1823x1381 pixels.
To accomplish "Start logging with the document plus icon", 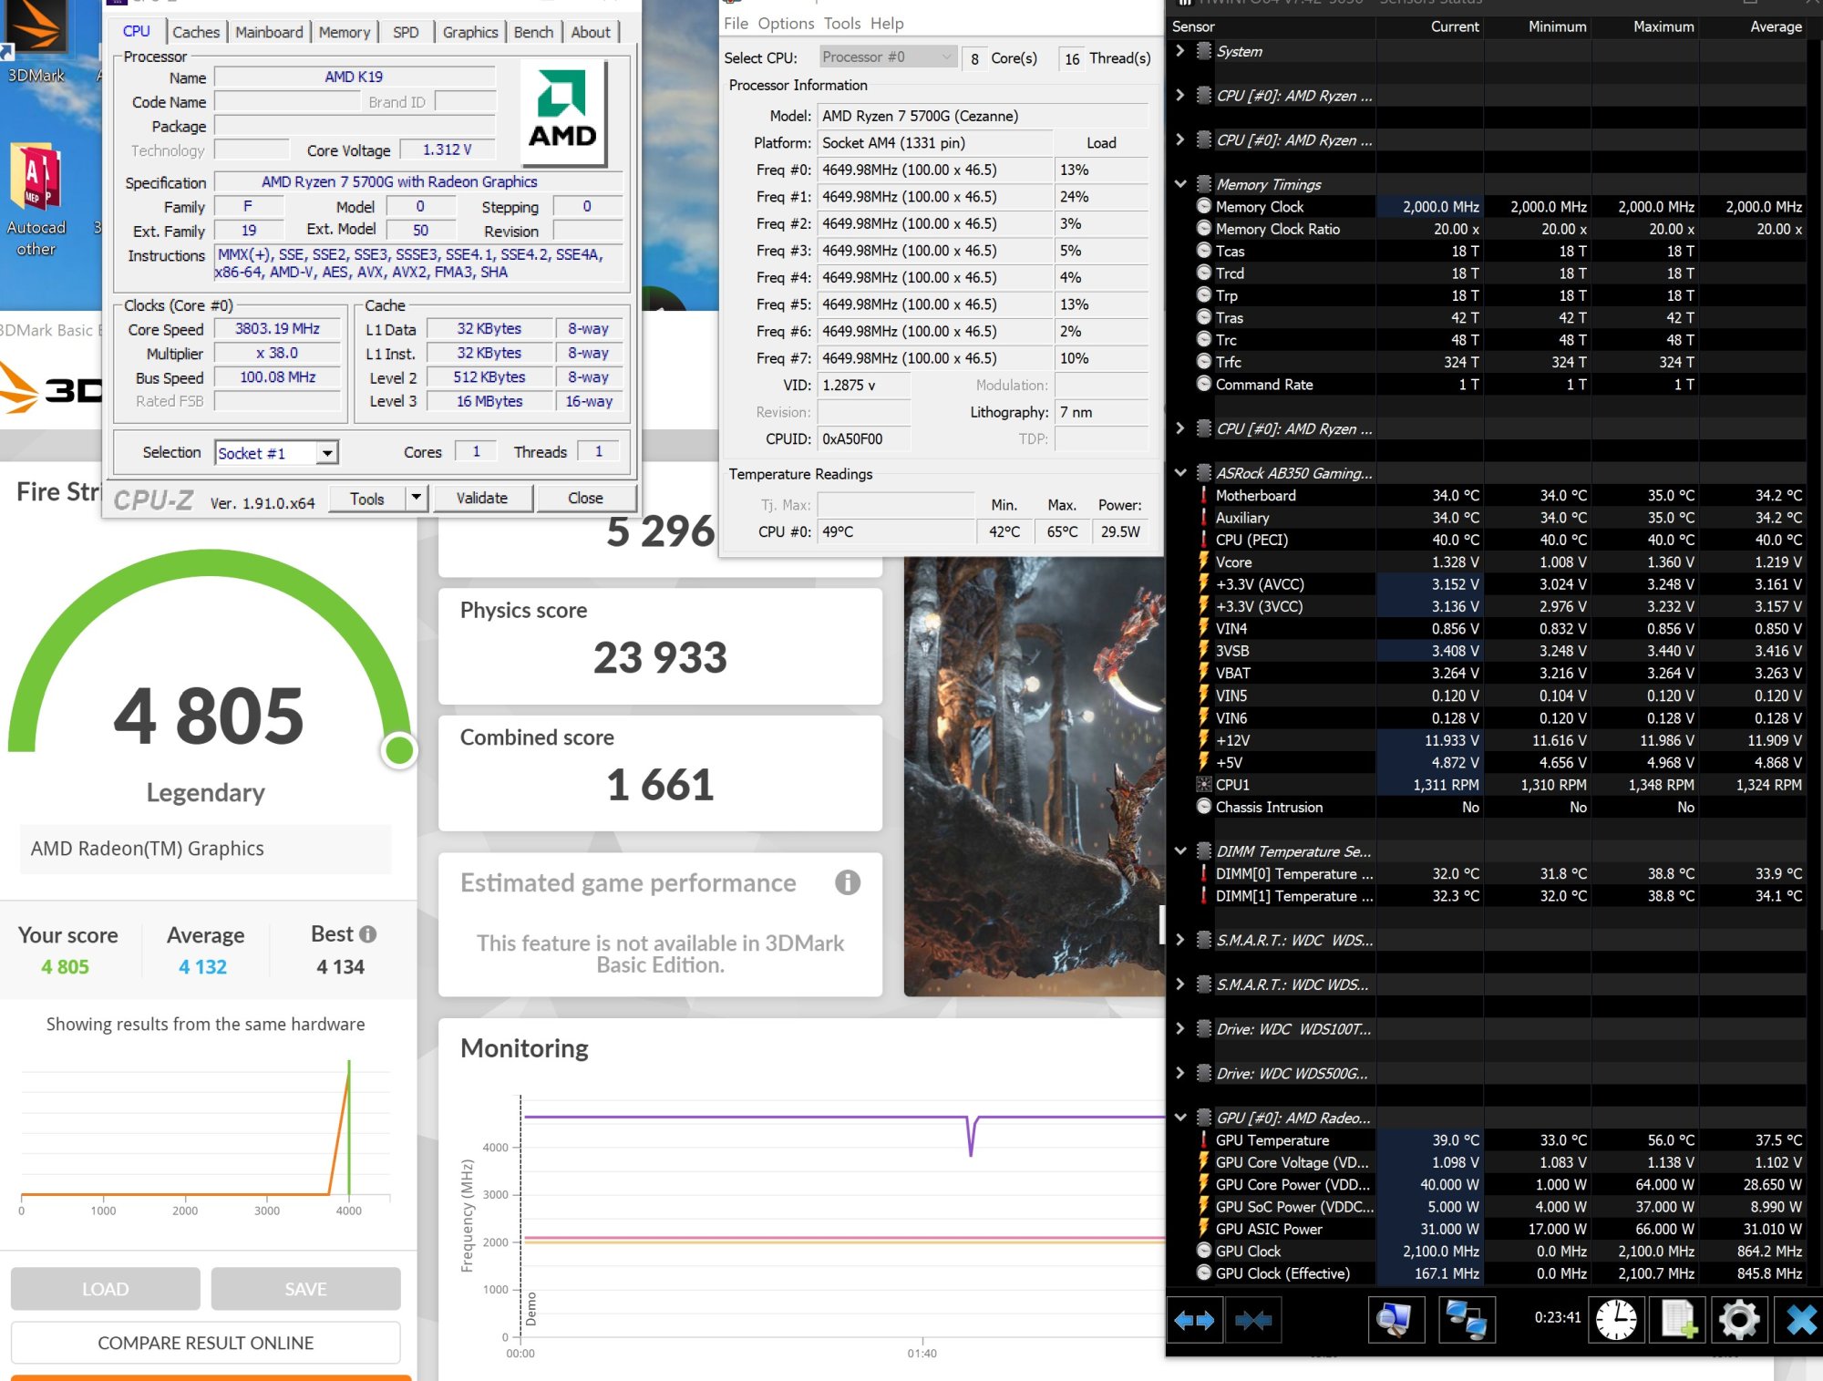I will pyautogui.click(x=1678, y=1320).
